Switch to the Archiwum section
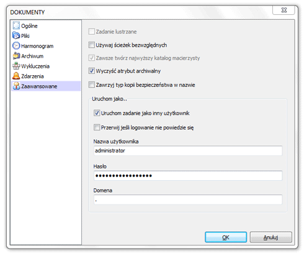The width and height of the screenshot is (304, 256). click(x=32, y=56)
